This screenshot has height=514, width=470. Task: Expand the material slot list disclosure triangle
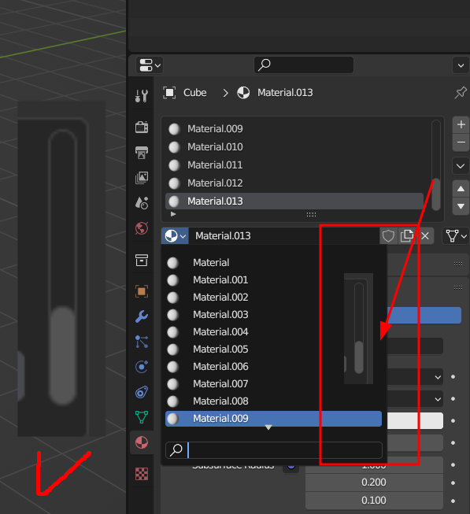173,214
